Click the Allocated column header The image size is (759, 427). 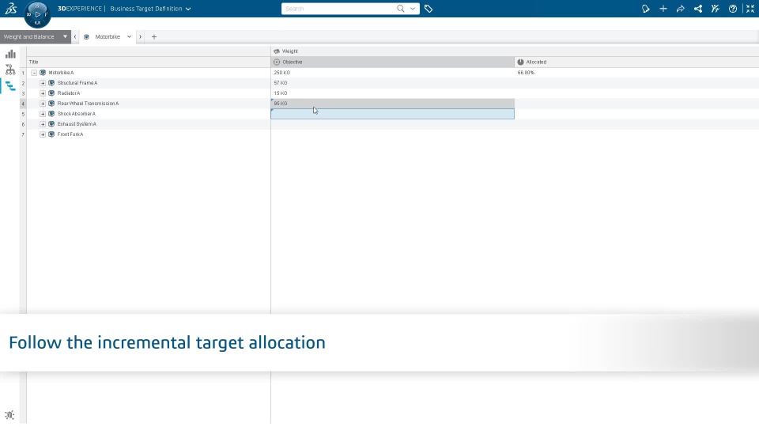click(636, 62)
